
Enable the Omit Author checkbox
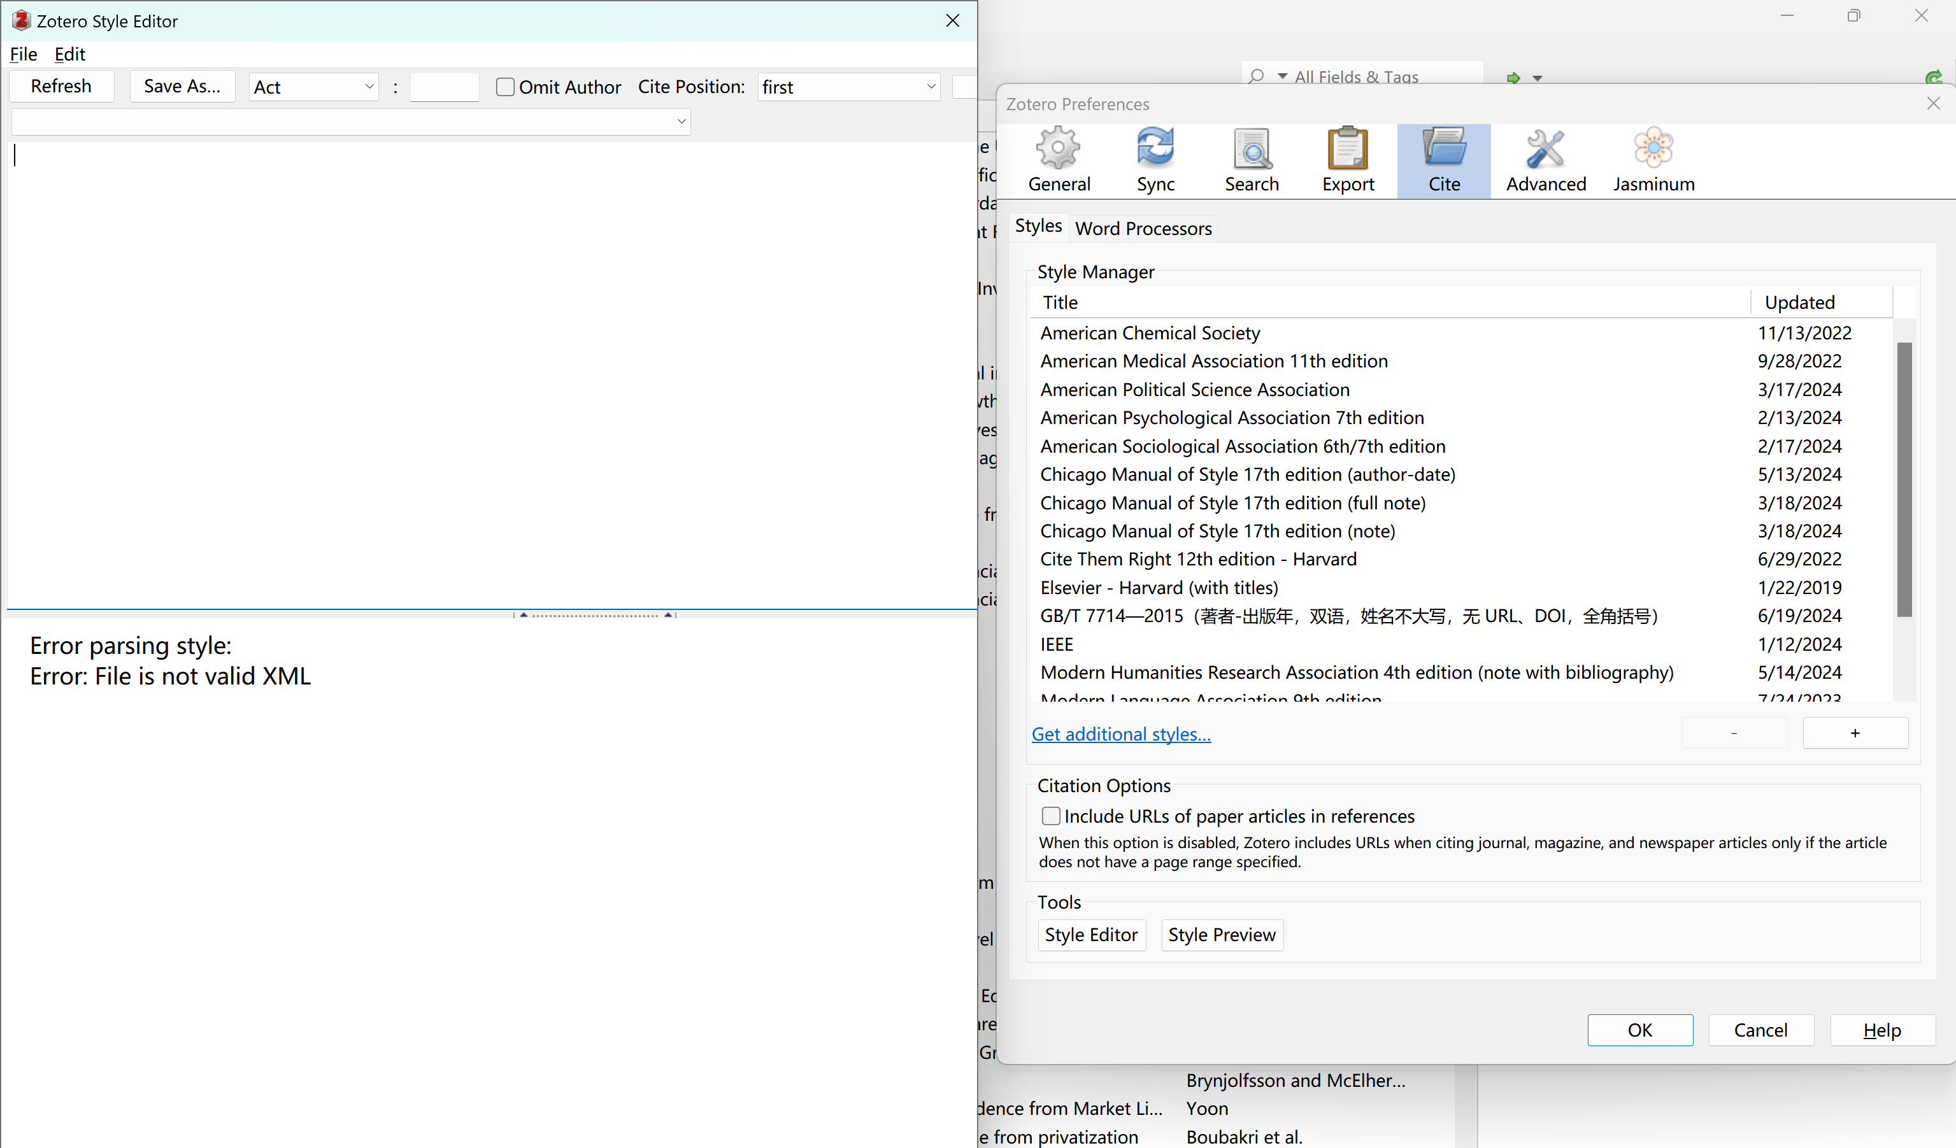tap(505, 87)
